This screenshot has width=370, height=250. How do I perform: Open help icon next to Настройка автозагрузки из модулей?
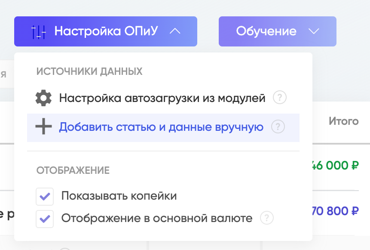click(x=280, y=97)
